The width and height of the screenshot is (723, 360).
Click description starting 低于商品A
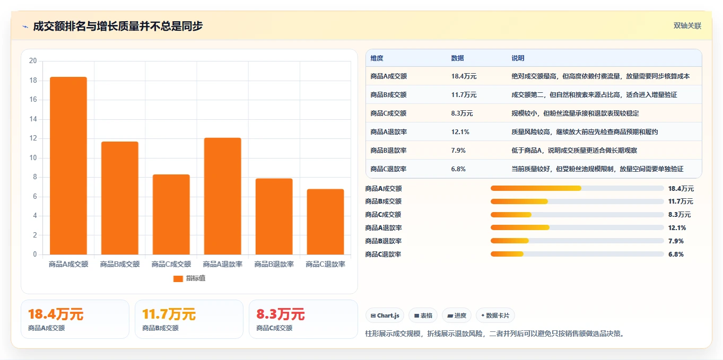point(574,150)
